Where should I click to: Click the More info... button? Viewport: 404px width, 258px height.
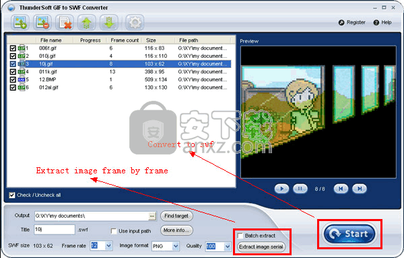[x=176, y=230]
